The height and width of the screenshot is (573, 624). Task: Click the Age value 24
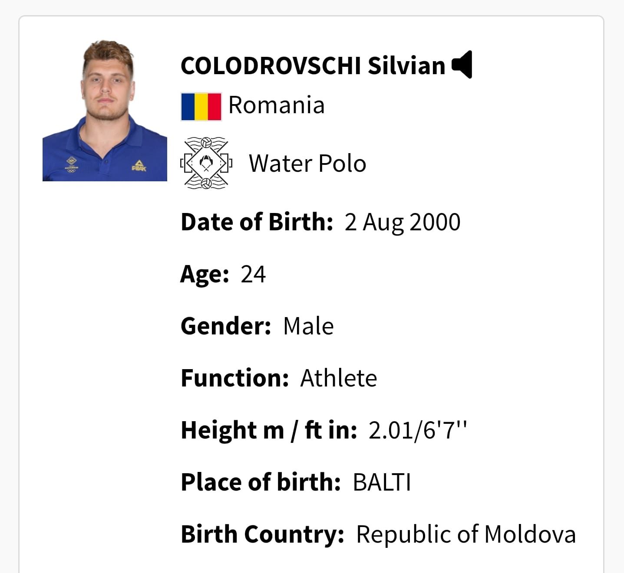pyautogui.click(x=253, y=274)
